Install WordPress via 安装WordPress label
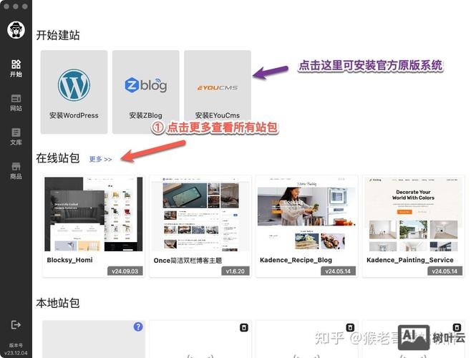 pos(74,115)
